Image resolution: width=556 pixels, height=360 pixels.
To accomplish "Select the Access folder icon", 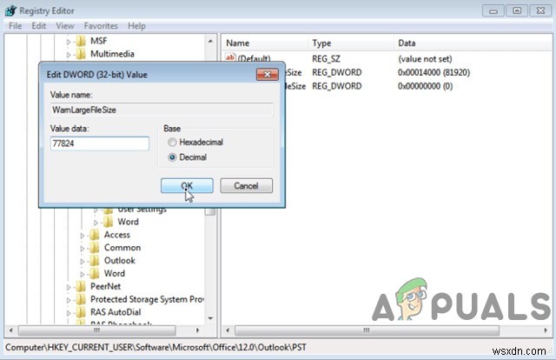I will coord(95,235).
